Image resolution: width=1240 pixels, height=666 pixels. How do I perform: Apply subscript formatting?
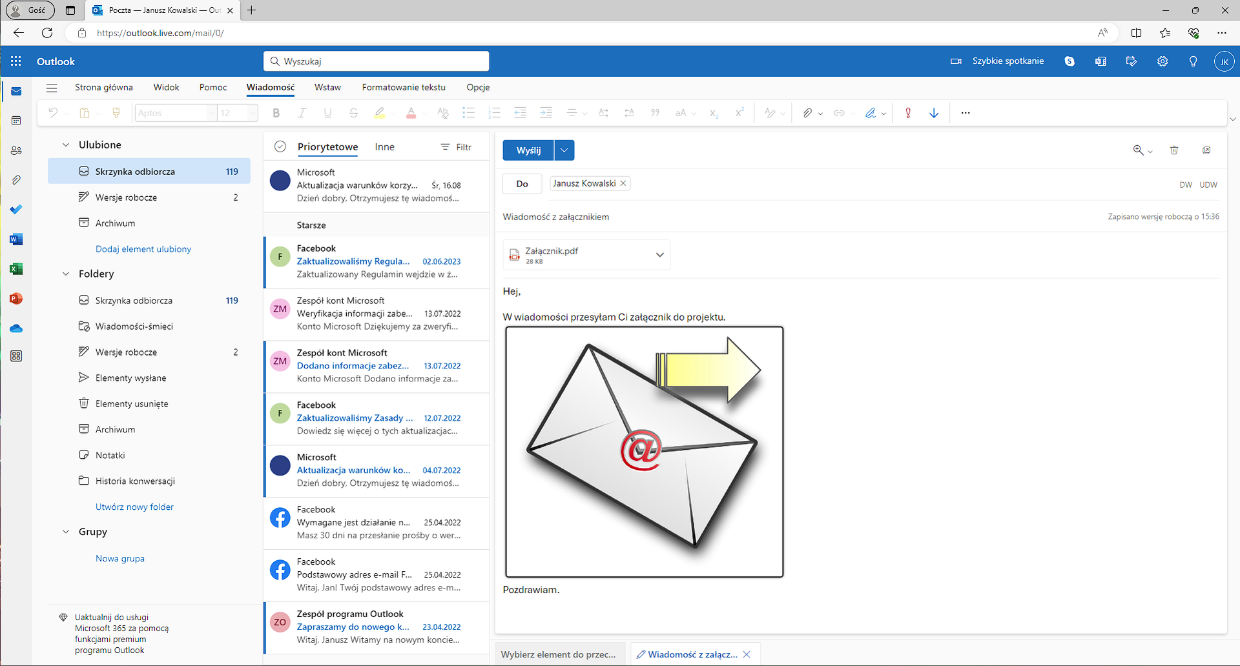(714, 113)
